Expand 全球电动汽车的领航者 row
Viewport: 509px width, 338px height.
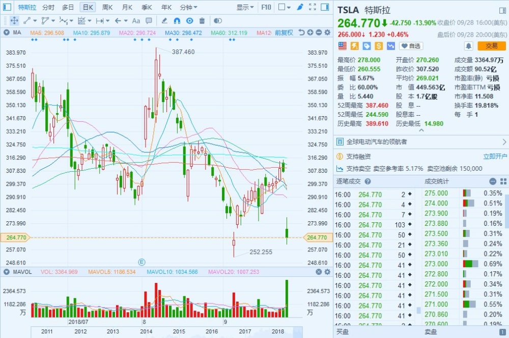tap(421, 142)
